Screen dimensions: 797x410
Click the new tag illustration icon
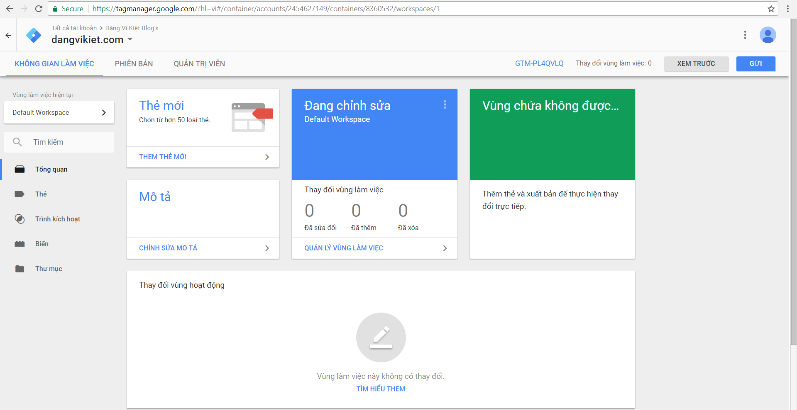[x=252, y=118]
